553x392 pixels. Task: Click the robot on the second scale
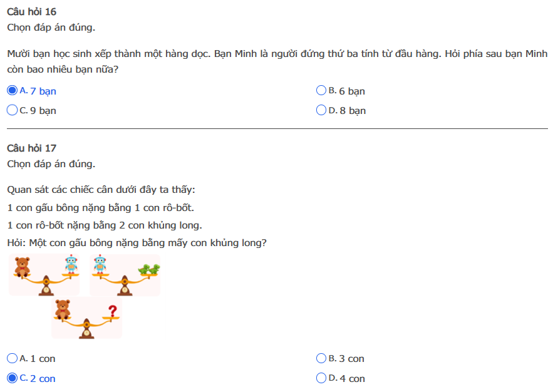(x=100, y=264)
